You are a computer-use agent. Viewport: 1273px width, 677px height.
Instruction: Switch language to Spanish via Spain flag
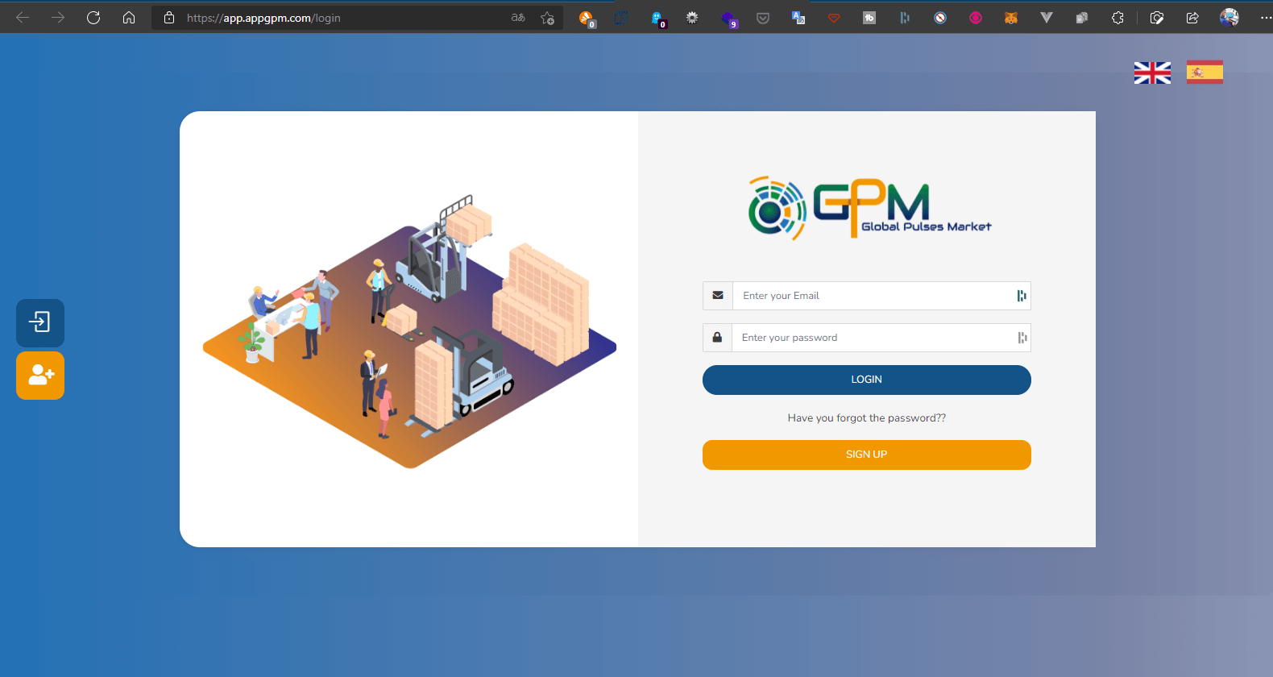pos(1205,73)
